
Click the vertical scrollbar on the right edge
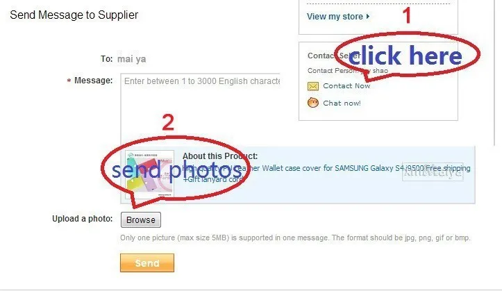click(495, 73)
